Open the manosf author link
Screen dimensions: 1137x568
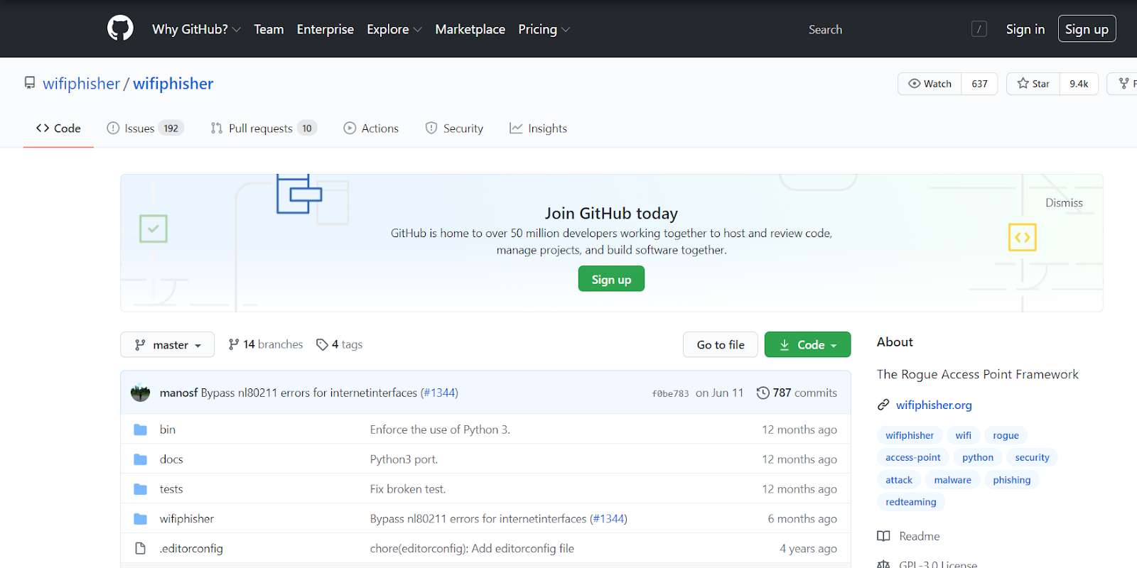coord(178,393)
